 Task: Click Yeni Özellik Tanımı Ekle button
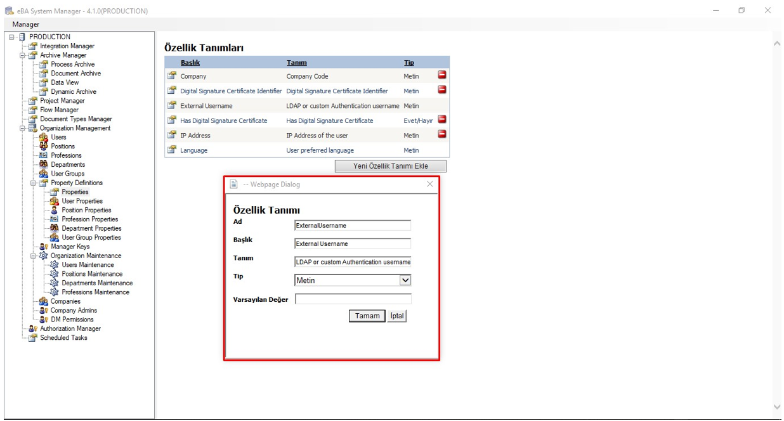coord(391,166)
